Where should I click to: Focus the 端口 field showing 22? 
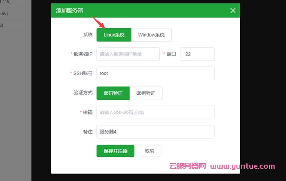click(x=197, y=54)
